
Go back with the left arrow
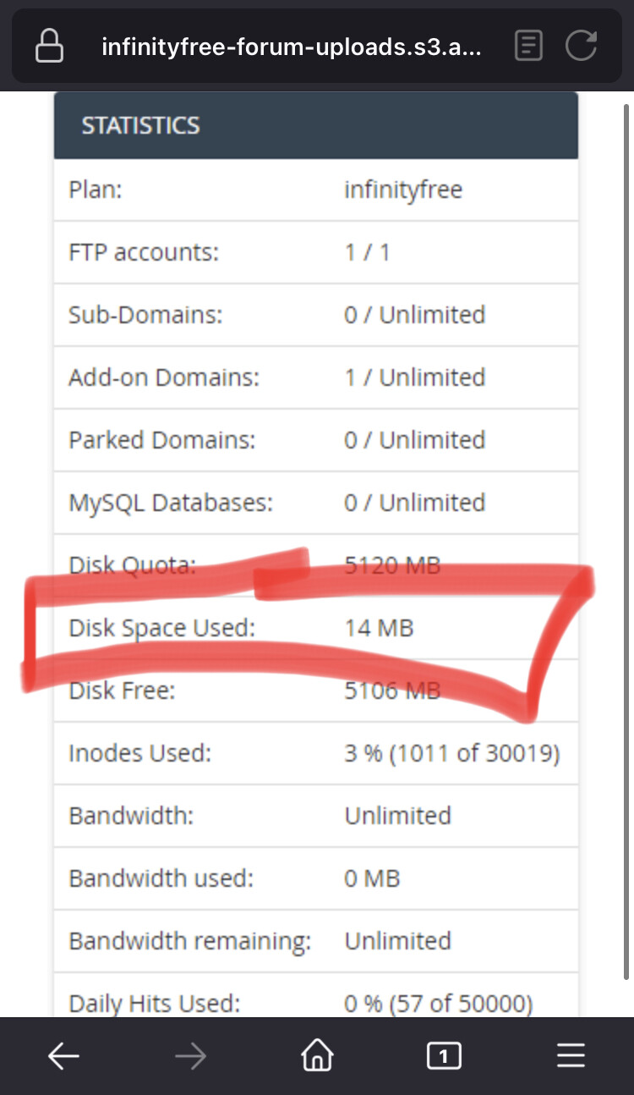(63, 1055)
